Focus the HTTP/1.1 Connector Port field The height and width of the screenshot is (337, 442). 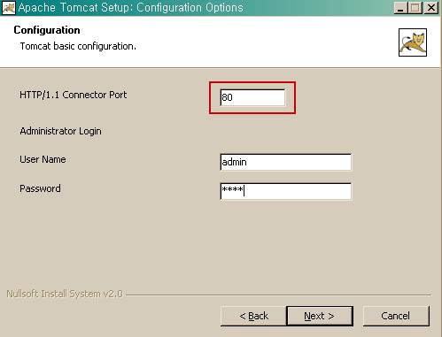pos(252,97)
